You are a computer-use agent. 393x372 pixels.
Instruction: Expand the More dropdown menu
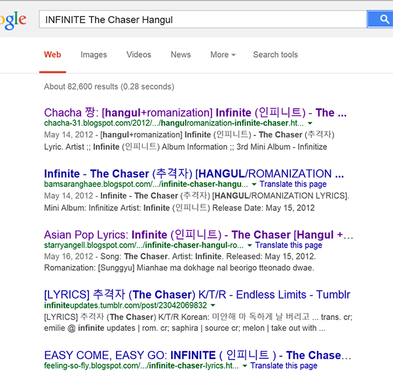click(x=223, y=55)
